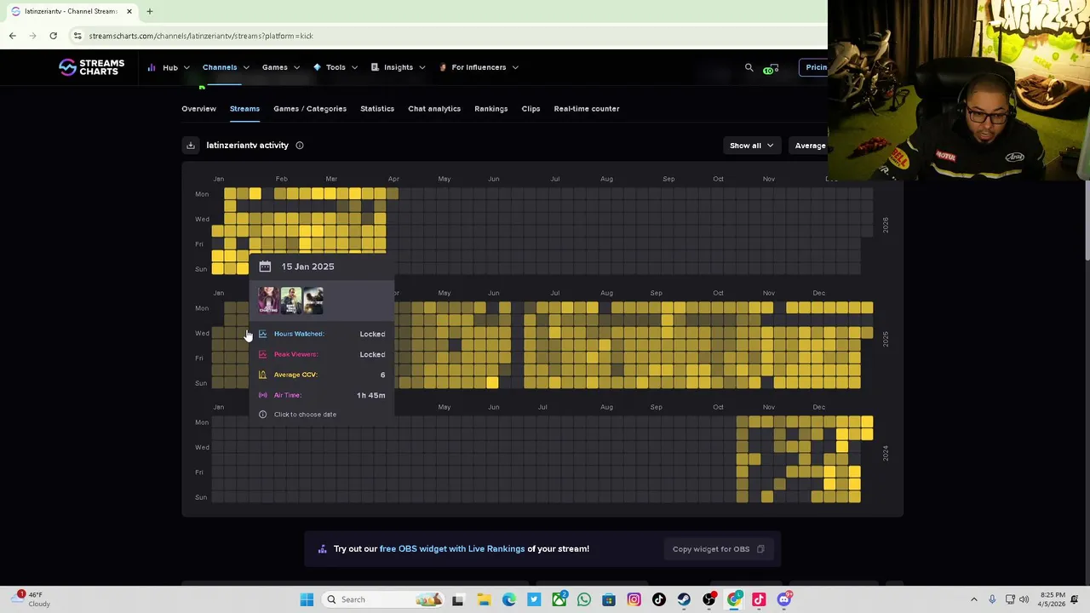Open Microsoft Store from taskbar
This screenshot has width=1090, height=613.
[609, 599]
